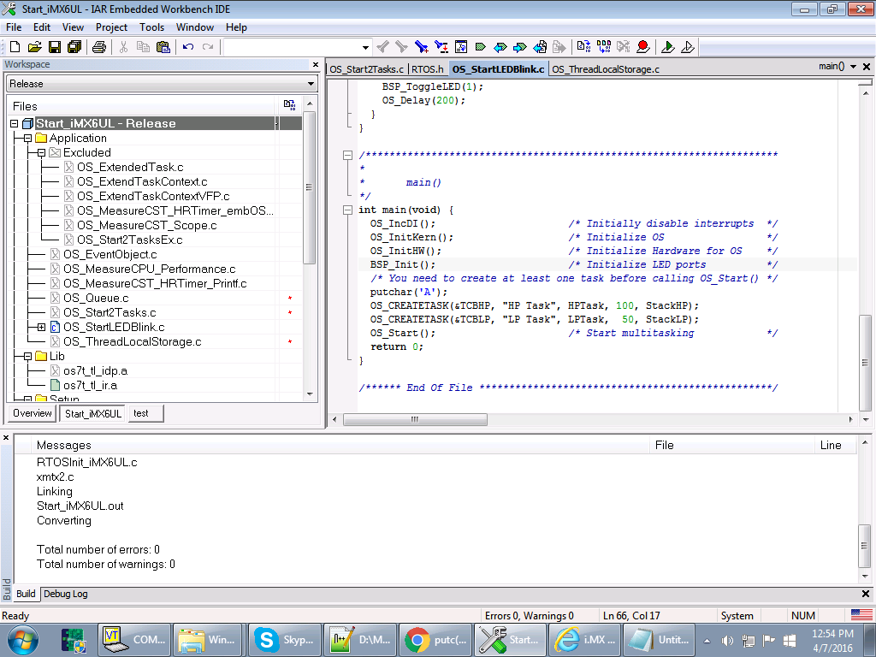Image resolution: width=876 pixels, height=657 pixels.
Task: Open the Debug Log tab
Action: point(65,594)
